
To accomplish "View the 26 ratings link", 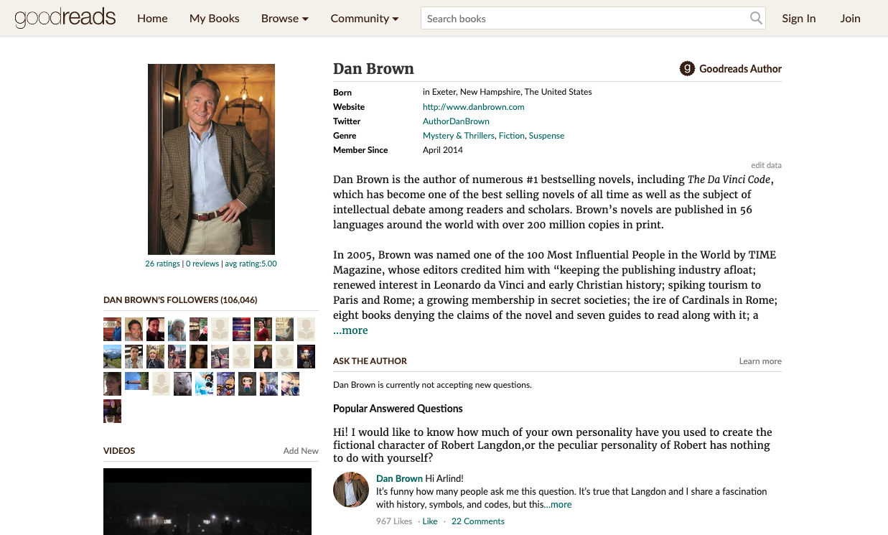I will tap(162, 264).
